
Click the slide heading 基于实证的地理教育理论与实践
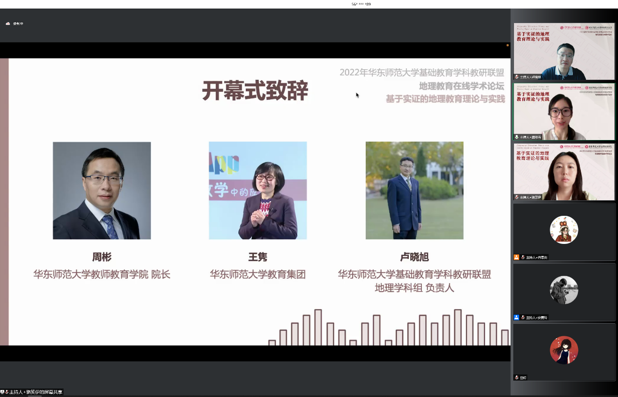tap(445, 99)
